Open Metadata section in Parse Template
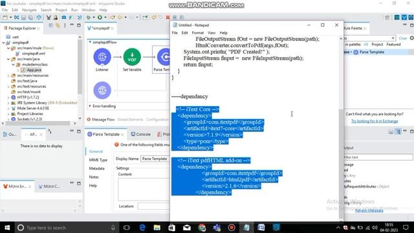Screen dimensions: 414x233 pyautogui.click(x=96, y=168)
